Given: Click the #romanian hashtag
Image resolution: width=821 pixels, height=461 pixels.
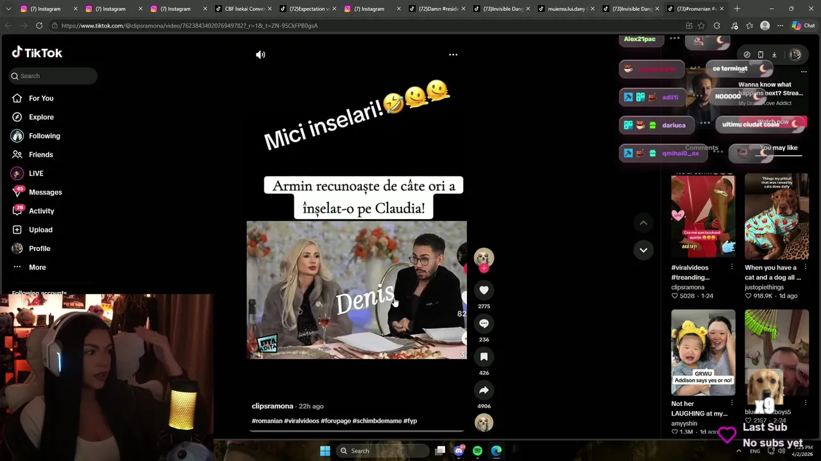Looking at the screenshot, I should 267,421.
